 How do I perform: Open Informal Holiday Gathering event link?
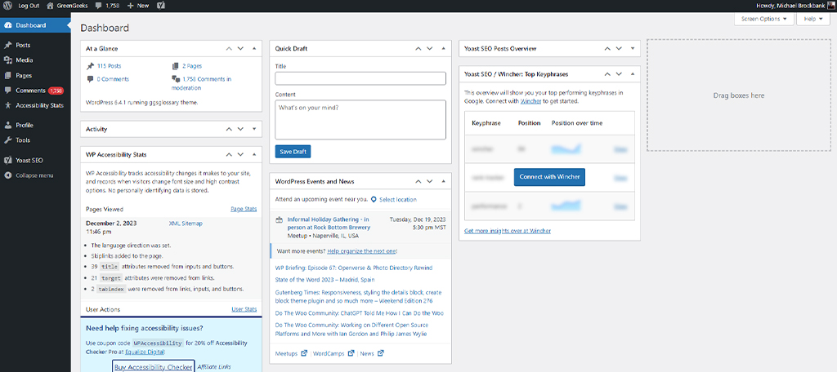tap(329, 224)
